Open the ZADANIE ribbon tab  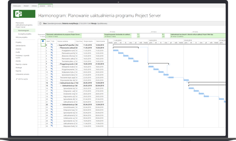pyautogui.click(x=42, y=6)
